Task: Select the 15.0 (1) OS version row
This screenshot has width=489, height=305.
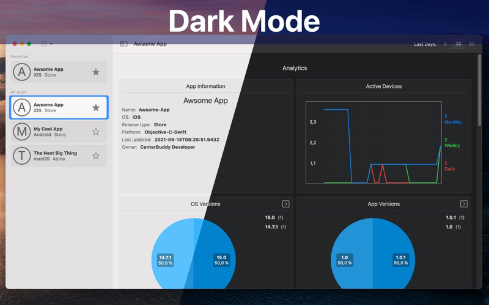Action: coord(274,218)
